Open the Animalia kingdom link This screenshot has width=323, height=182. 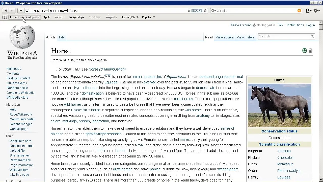(x=284, y=151)
